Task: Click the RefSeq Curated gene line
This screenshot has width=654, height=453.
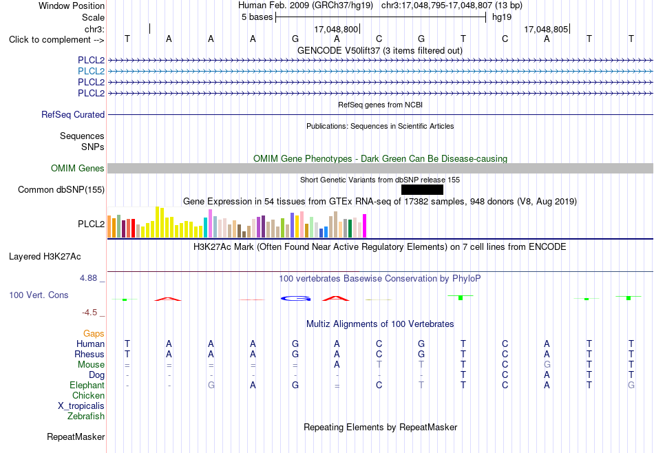Action: (x=380, y=115)
